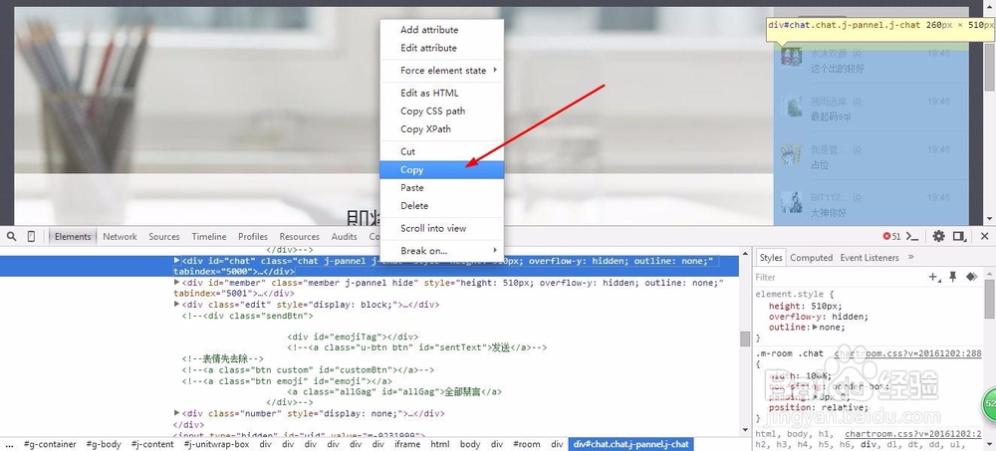Click the #j-unitwrap-box breadcrumb
Screen dimensions: 996x451
(216, 444)
